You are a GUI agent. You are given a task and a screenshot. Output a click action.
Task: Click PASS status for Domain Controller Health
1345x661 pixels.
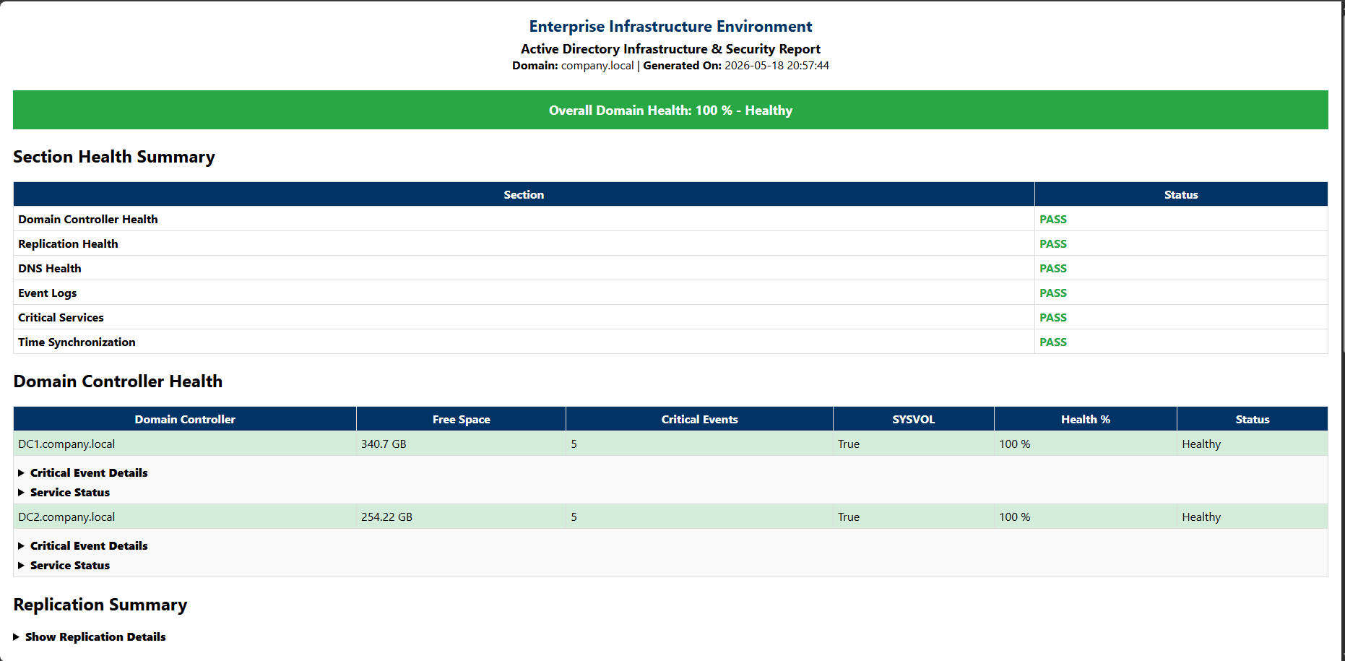1053,219
